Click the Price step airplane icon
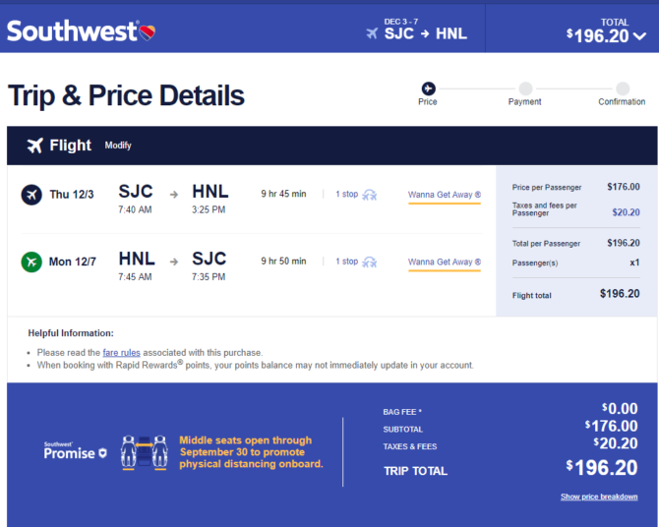 click(428, 88)
